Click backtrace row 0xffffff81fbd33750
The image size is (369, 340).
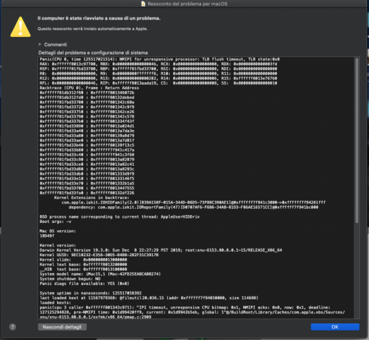coord(87,111)
